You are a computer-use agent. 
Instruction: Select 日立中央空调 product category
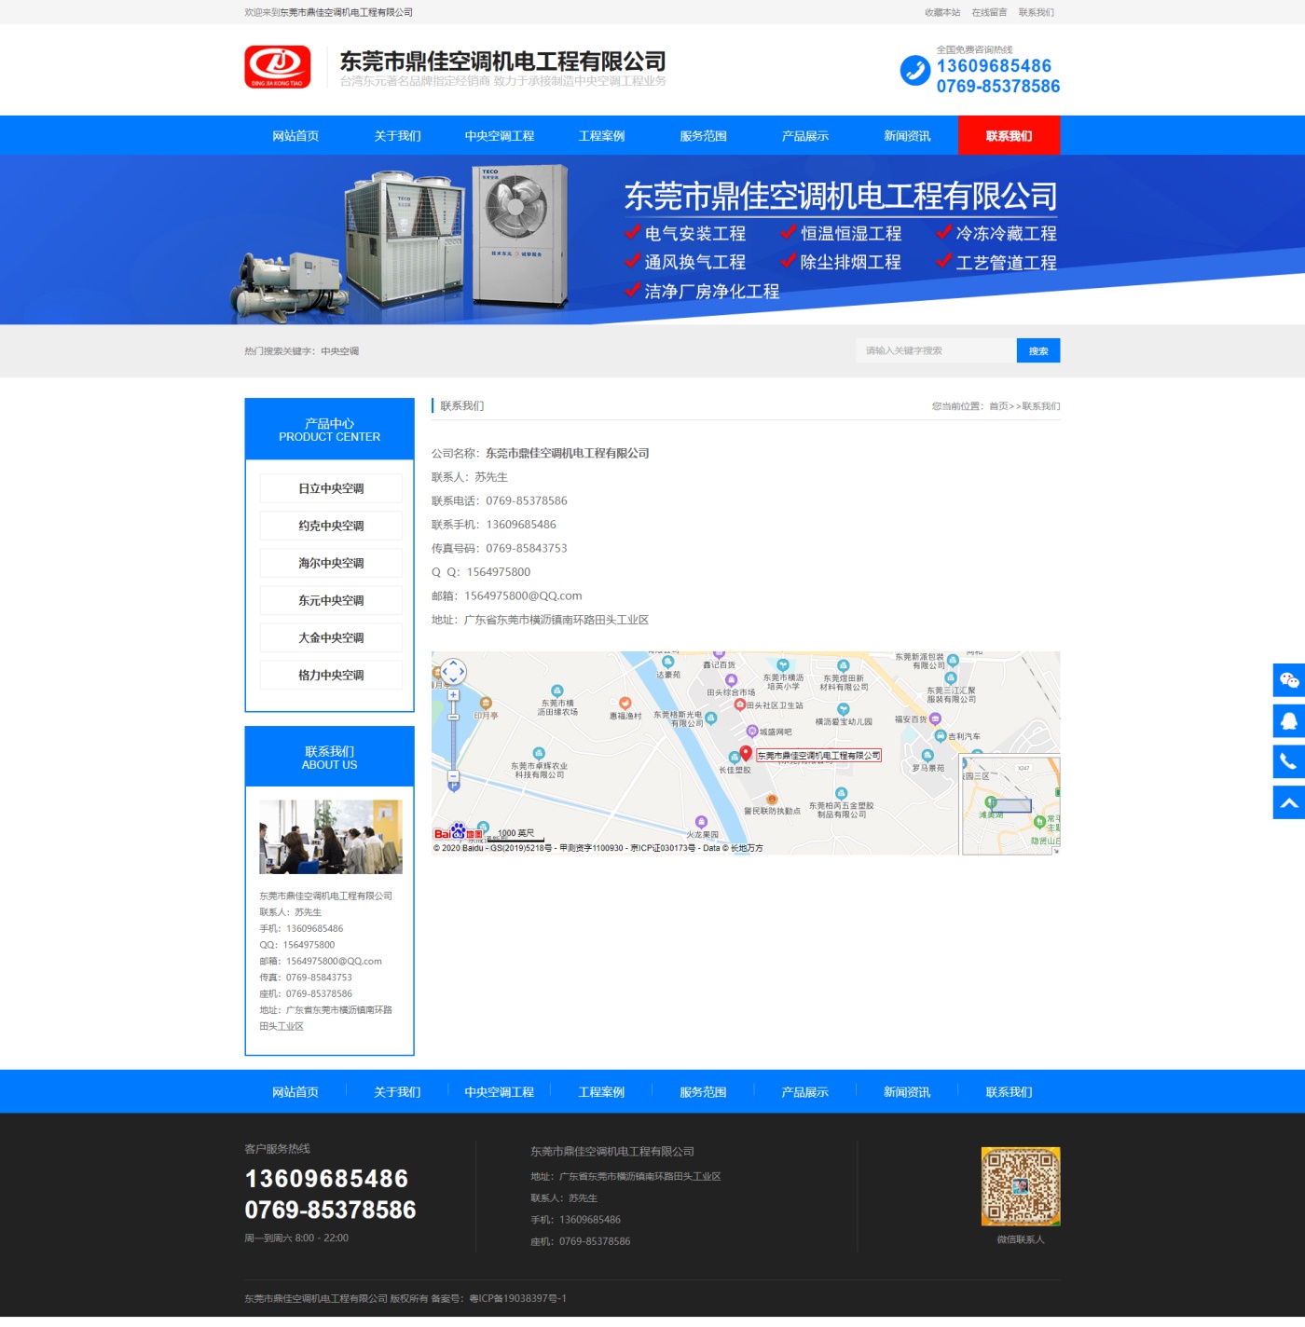tap(331, 488)
